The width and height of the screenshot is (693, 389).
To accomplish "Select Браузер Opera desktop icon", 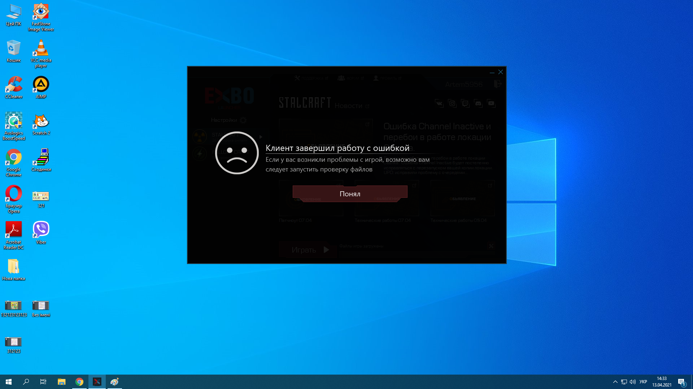I will [x=13, y=199].
